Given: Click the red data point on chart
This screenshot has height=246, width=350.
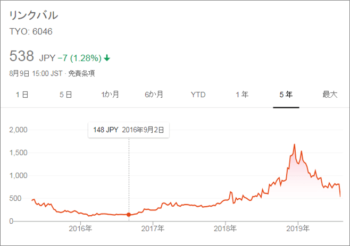Looking at the screenshot, I should pos(129,215).
